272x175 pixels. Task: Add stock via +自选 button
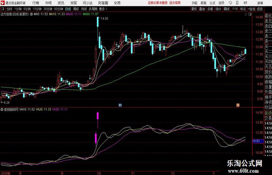[x=252, y=9]
